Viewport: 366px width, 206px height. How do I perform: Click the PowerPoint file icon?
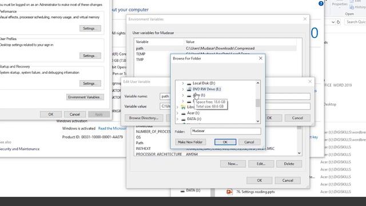pyautogui.click(x=229, y=192)
